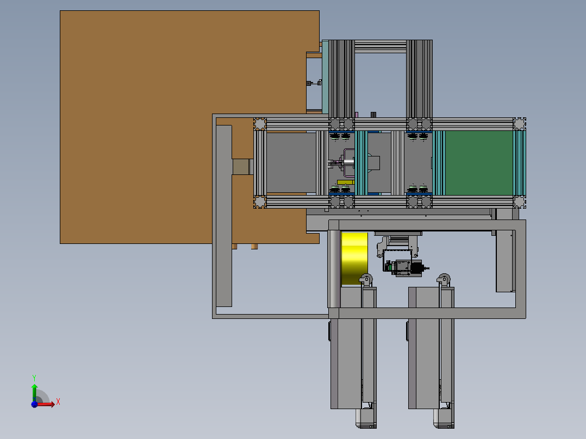Select the tall gray plate inside the left frame
This screenshot has width=586, height=439.
point(224,216)
